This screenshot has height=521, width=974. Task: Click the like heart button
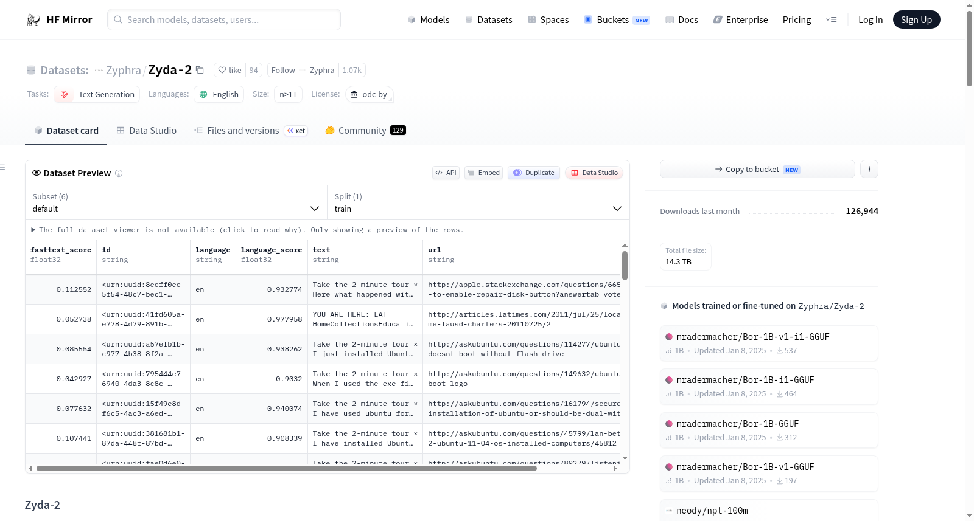229,70
